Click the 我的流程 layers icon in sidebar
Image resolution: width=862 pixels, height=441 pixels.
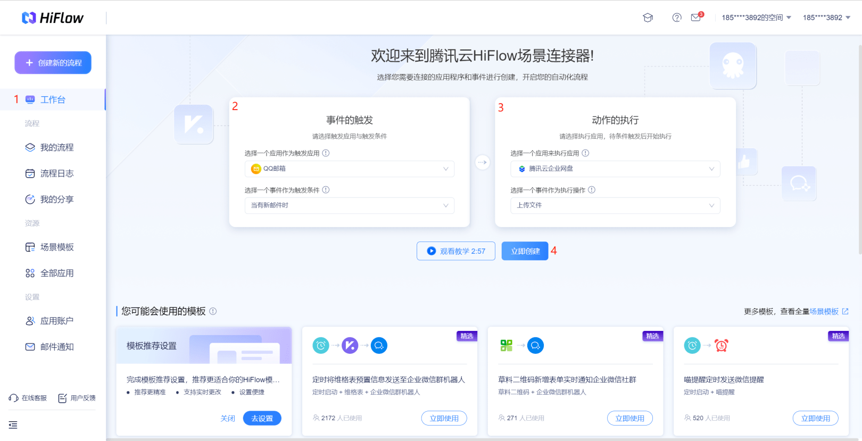pyautogui.click(x=30, y=147)
